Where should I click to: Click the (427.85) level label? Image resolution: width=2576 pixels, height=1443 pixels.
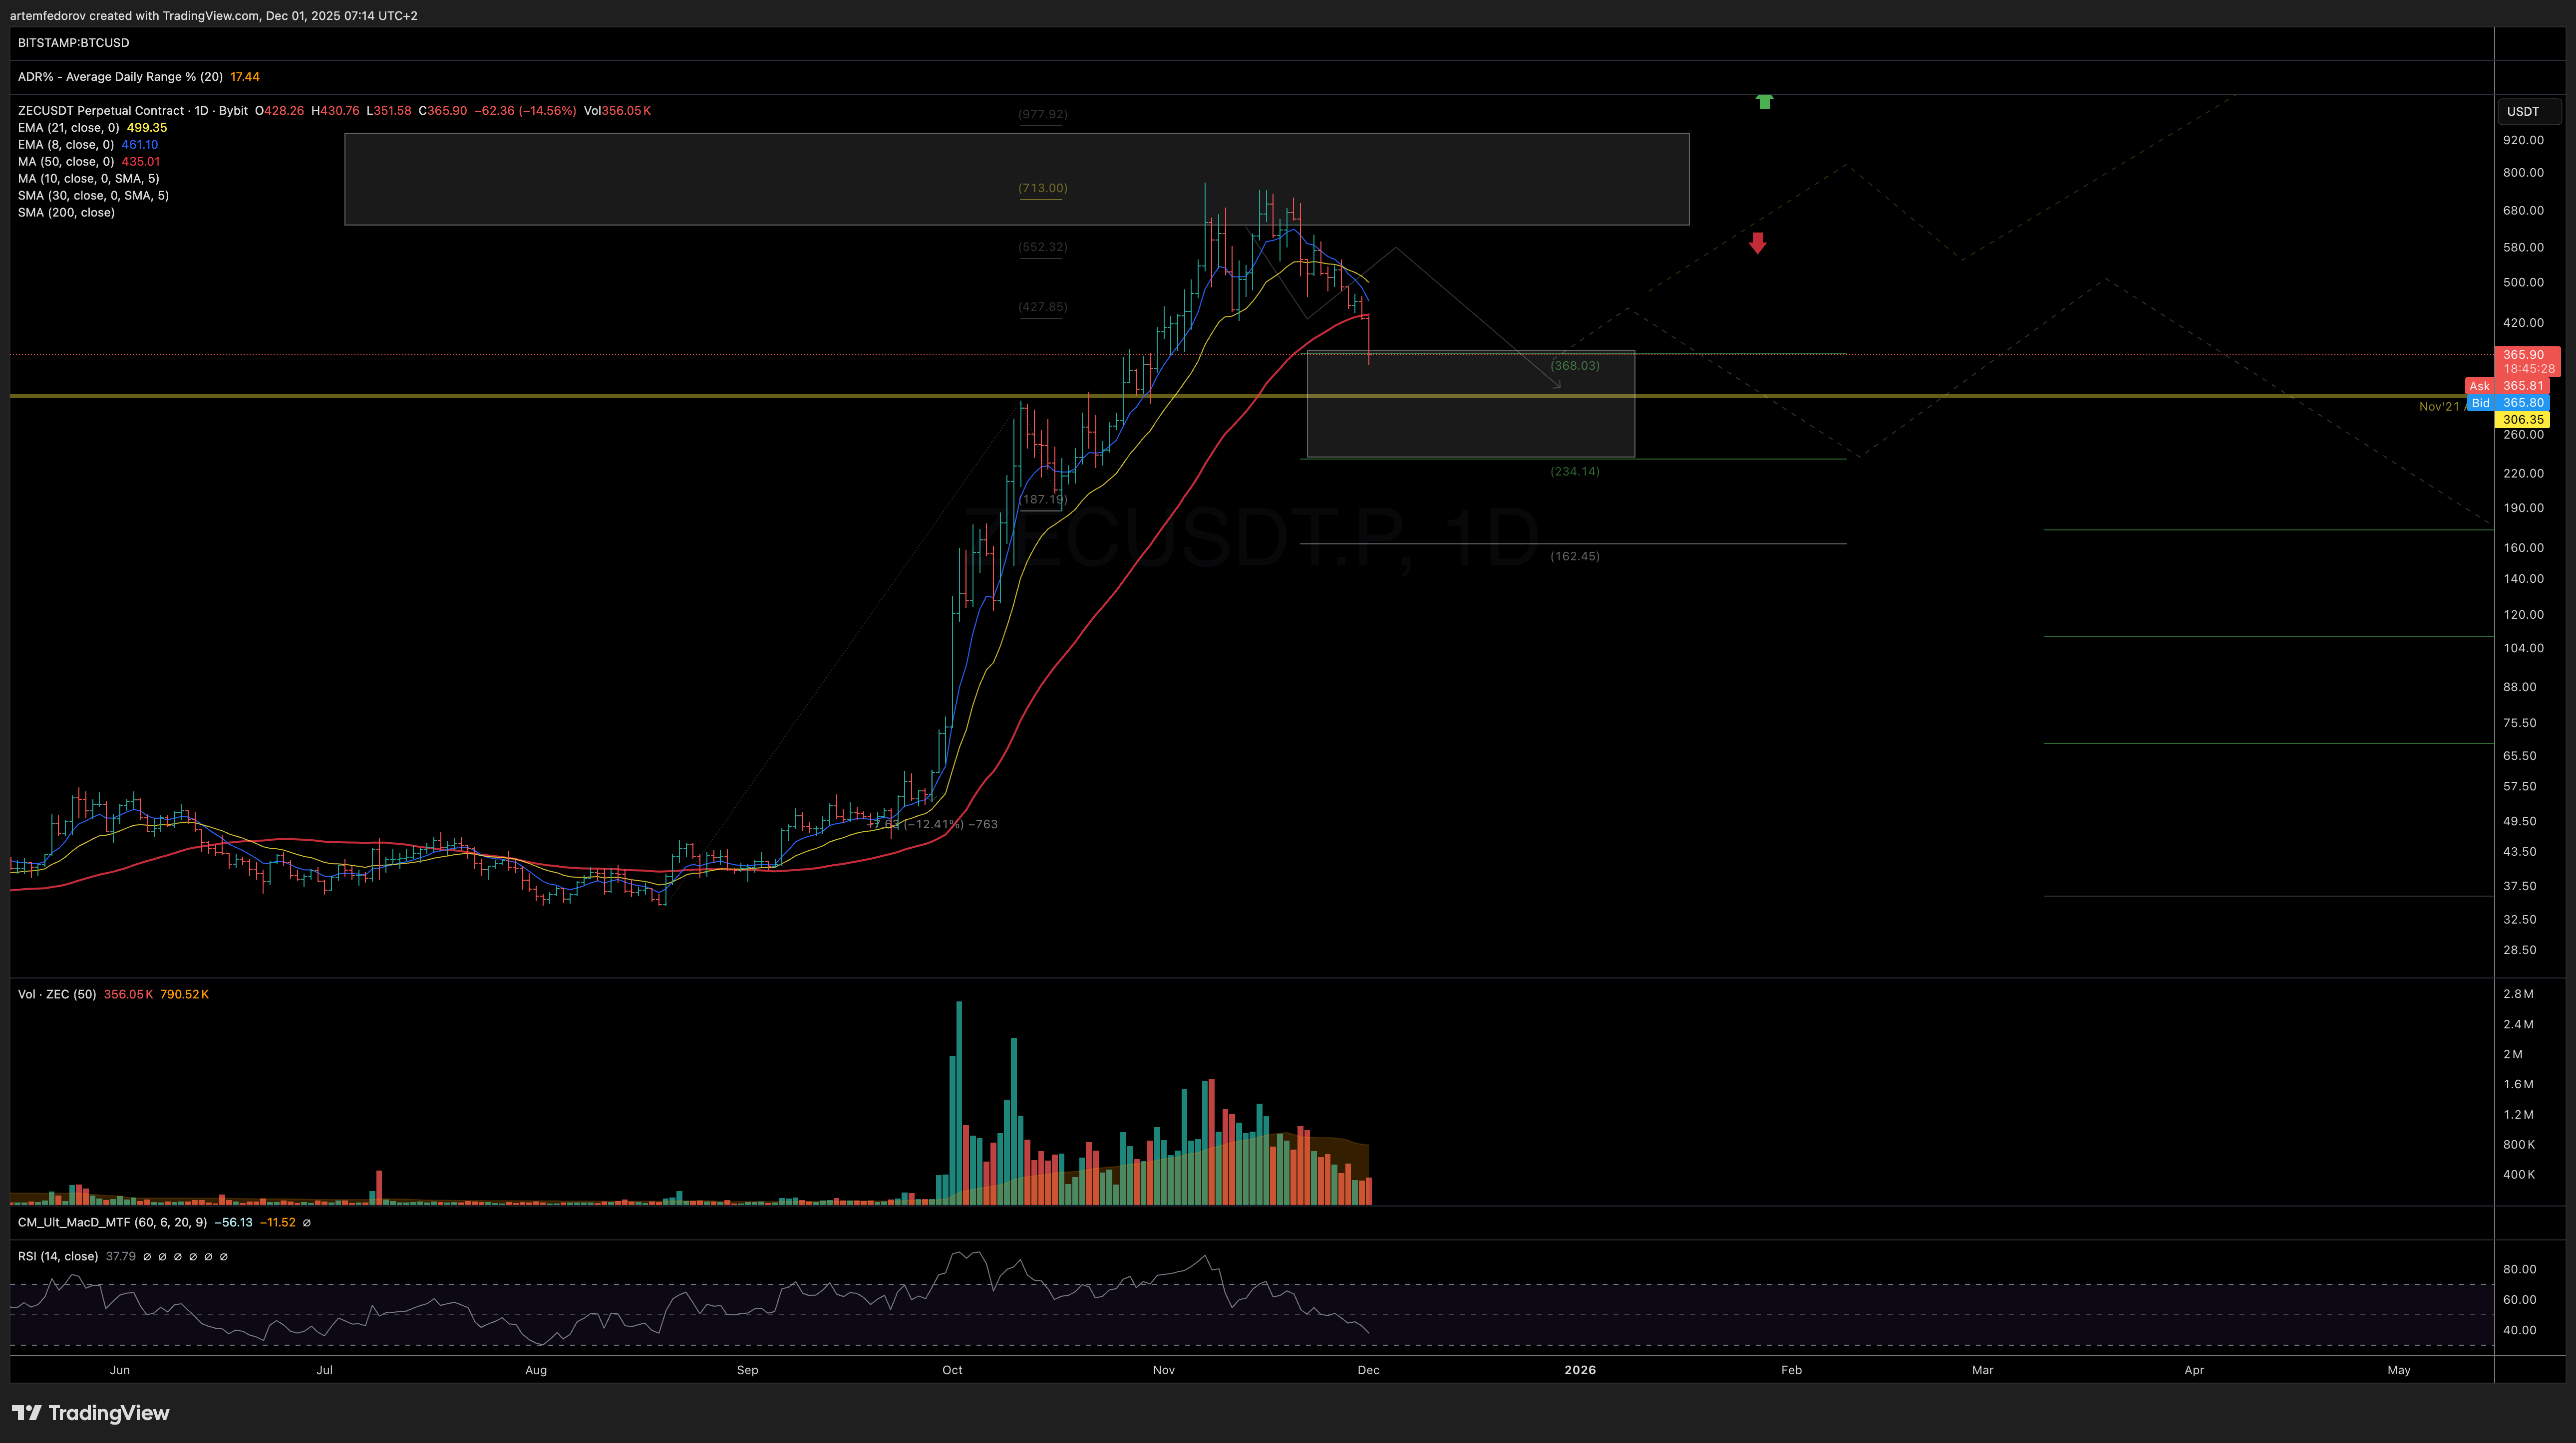pyautogui.click(x=1042, y=307)
